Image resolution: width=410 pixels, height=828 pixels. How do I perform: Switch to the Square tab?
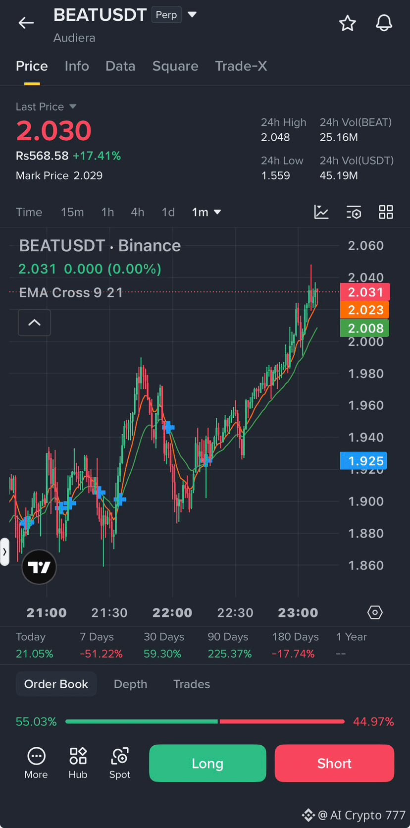(x=175, y=66)
